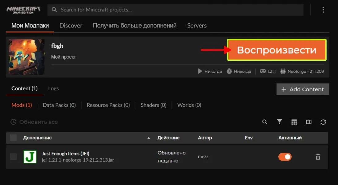Screen dimensions: 338x185
Task: Click the Env column header
Action: point(248,138)
